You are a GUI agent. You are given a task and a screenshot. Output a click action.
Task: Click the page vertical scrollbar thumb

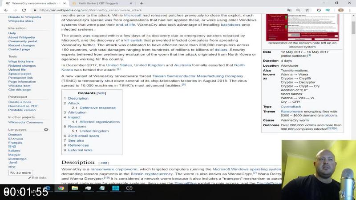tap(353, 28)
